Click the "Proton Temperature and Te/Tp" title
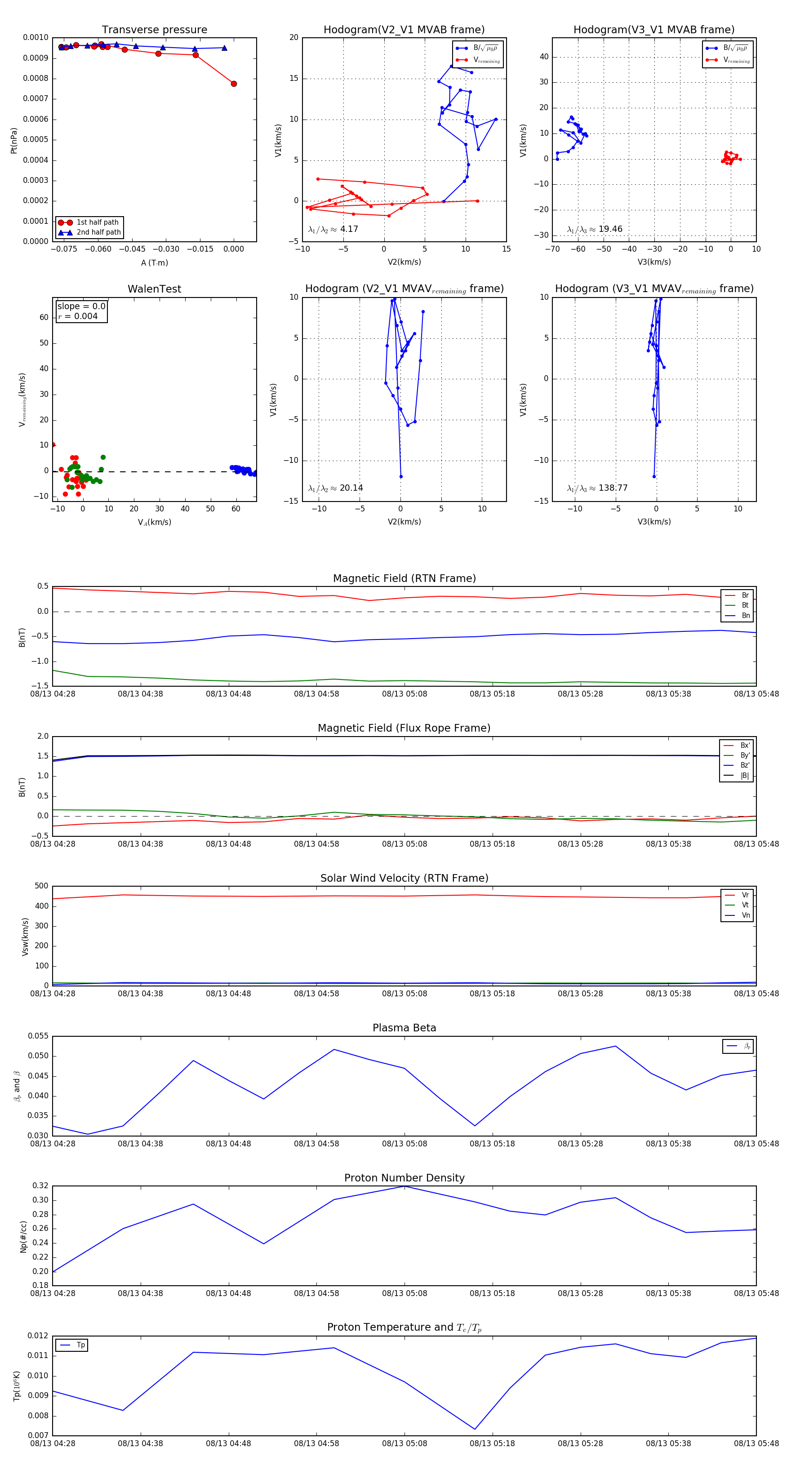This screenshot has width=809, height=1483. pyautogui.click(x=404, y=1328)
